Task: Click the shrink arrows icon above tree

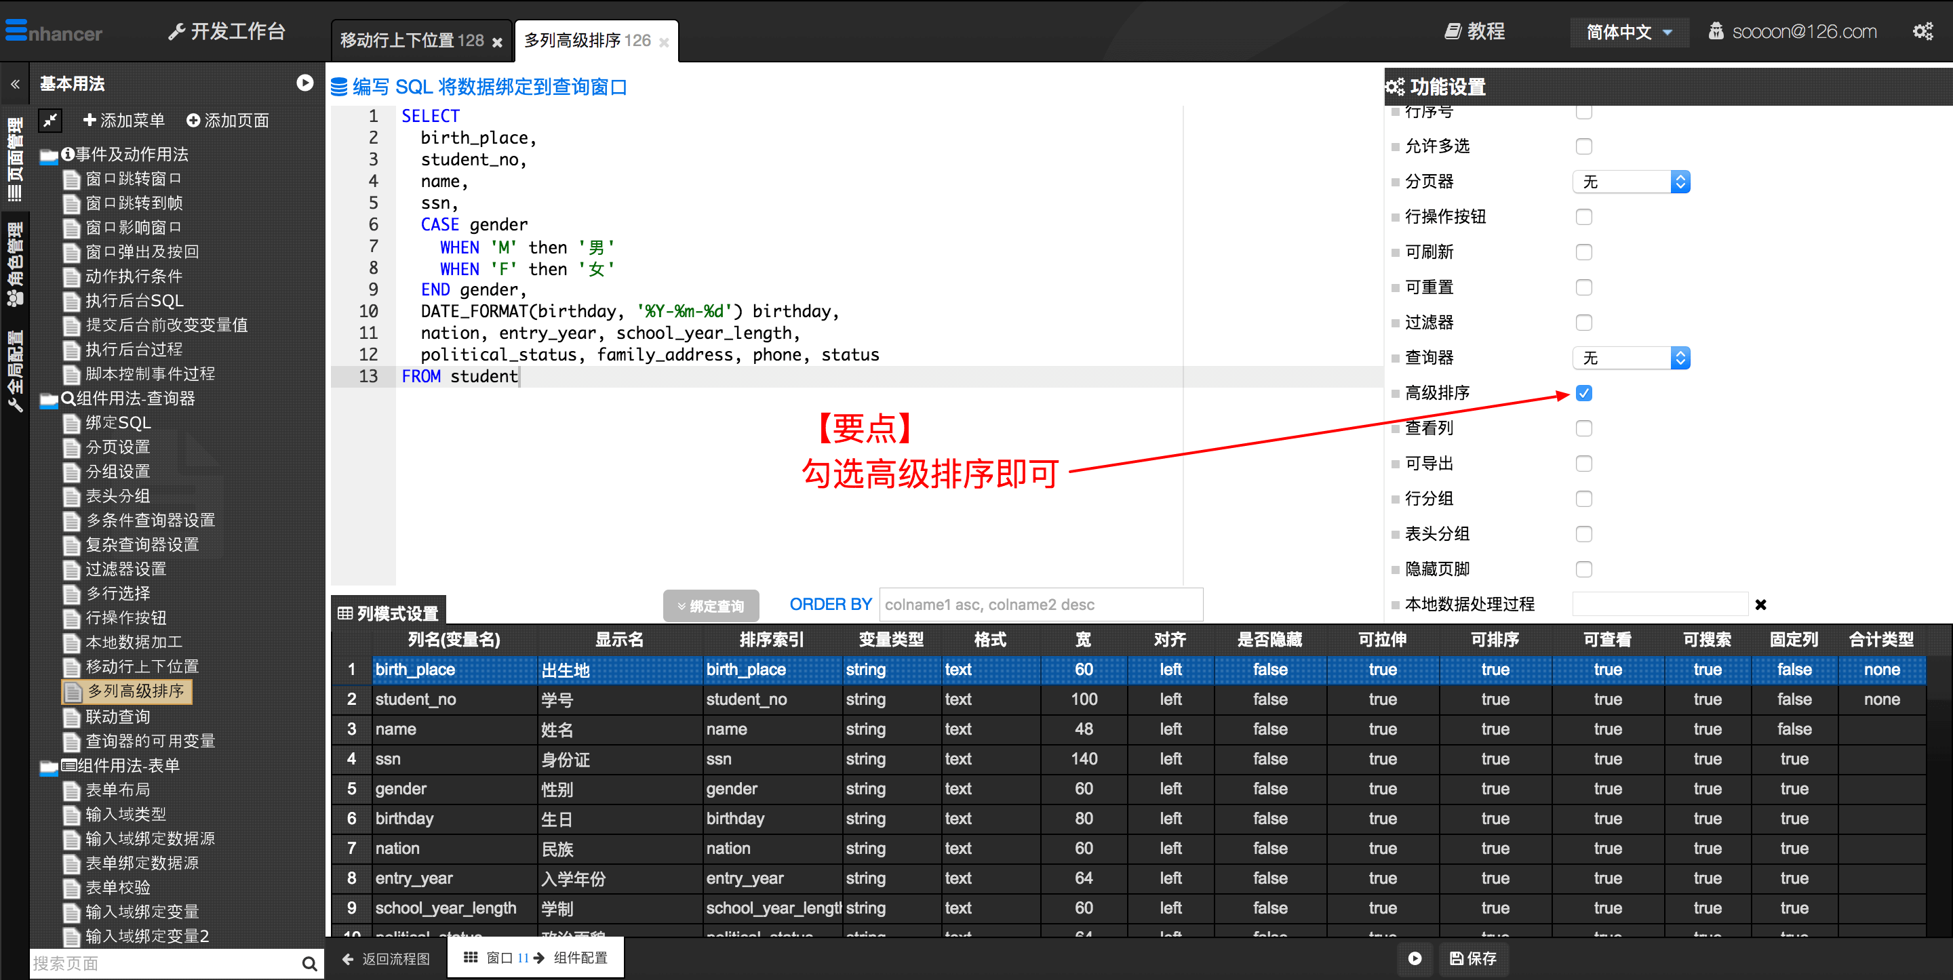Action: click(x=51, y=120)
